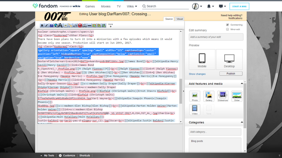Click the Publish button
The image size is (282, 158).
[231, 74]
